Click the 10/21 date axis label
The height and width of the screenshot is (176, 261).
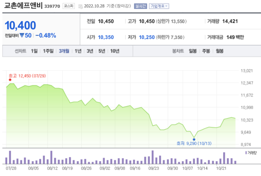coord(221,168)
